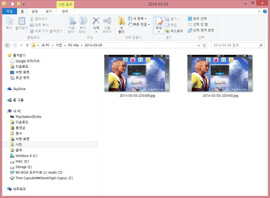Click the search magnifier icon
Viewport: 270px width, 198px height.
[261, 45]
